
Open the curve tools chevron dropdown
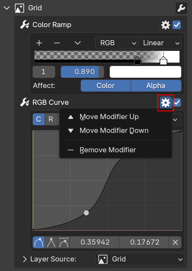176,120
